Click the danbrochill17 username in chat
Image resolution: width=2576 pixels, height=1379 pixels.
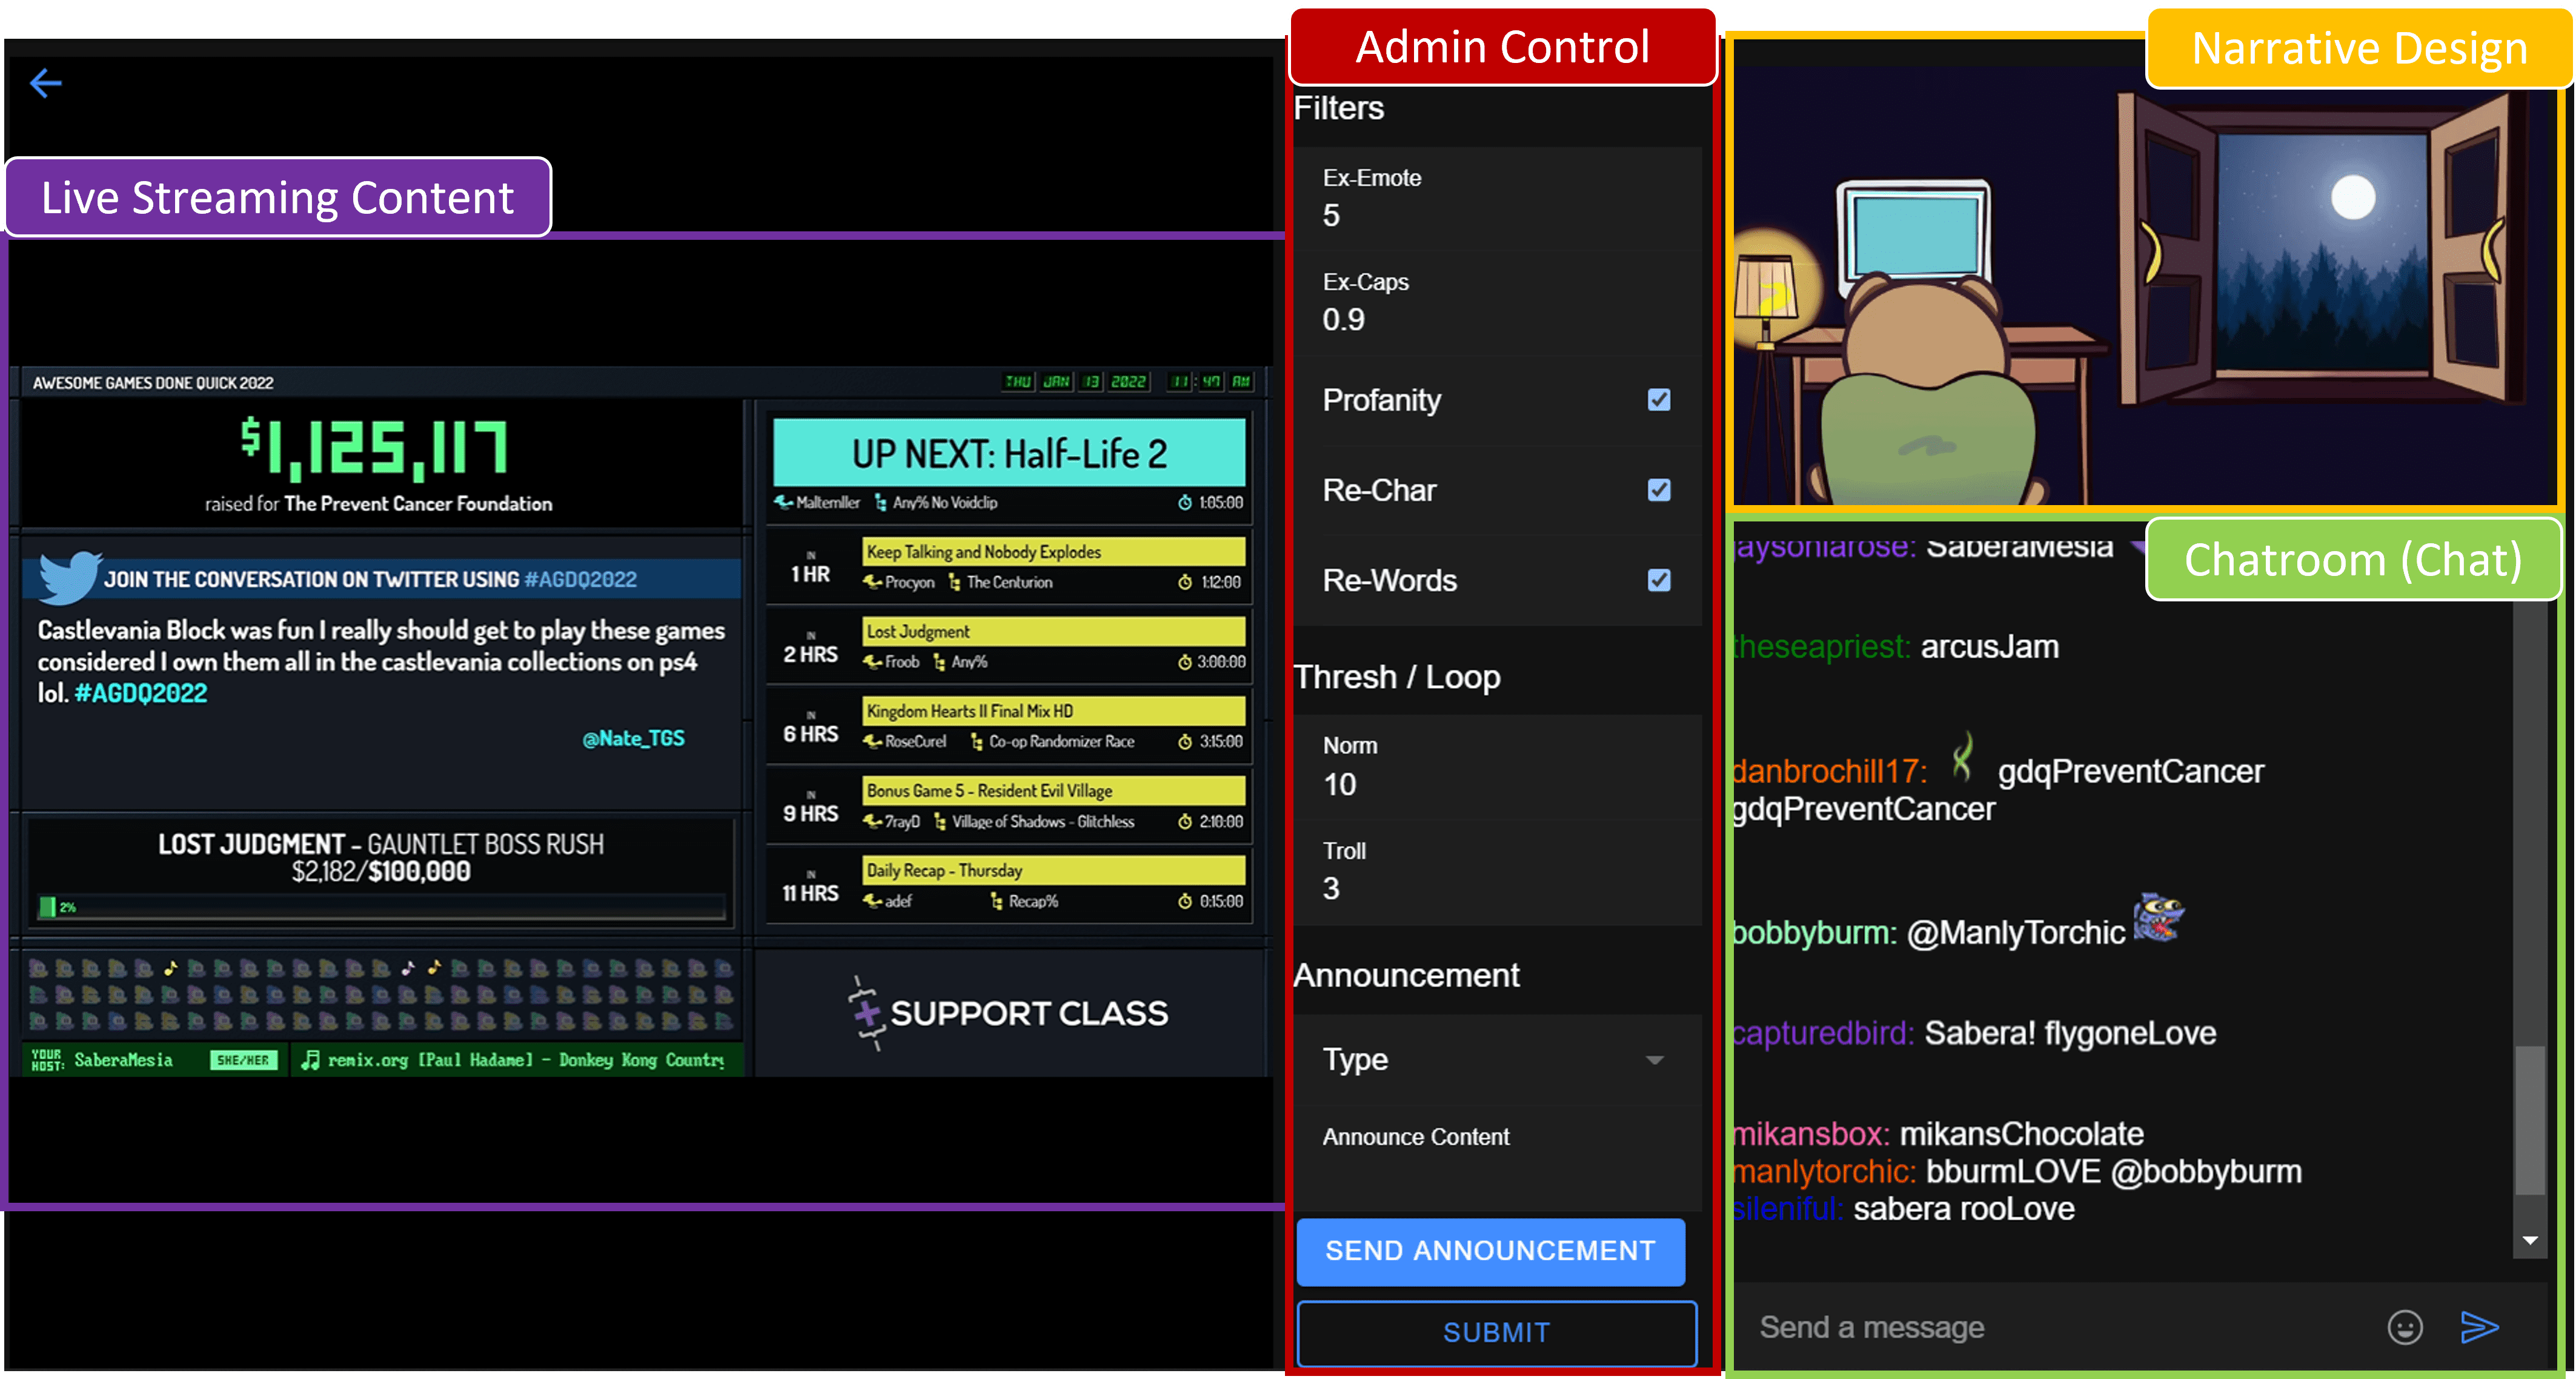tap(1829, 771)
